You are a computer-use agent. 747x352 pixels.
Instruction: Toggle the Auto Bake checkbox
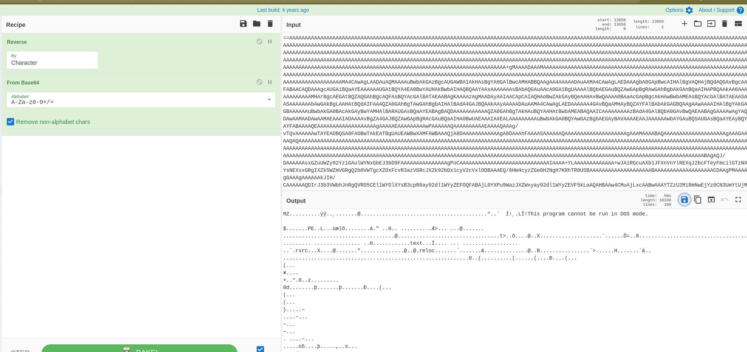(260, 349)
